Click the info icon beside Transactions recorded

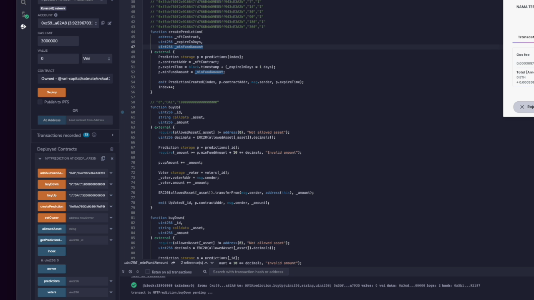[x=94, y=135]
